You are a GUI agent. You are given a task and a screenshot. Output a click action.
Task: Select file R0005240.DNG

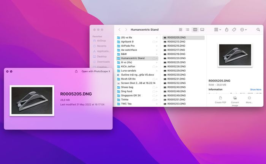click(184, 87)
